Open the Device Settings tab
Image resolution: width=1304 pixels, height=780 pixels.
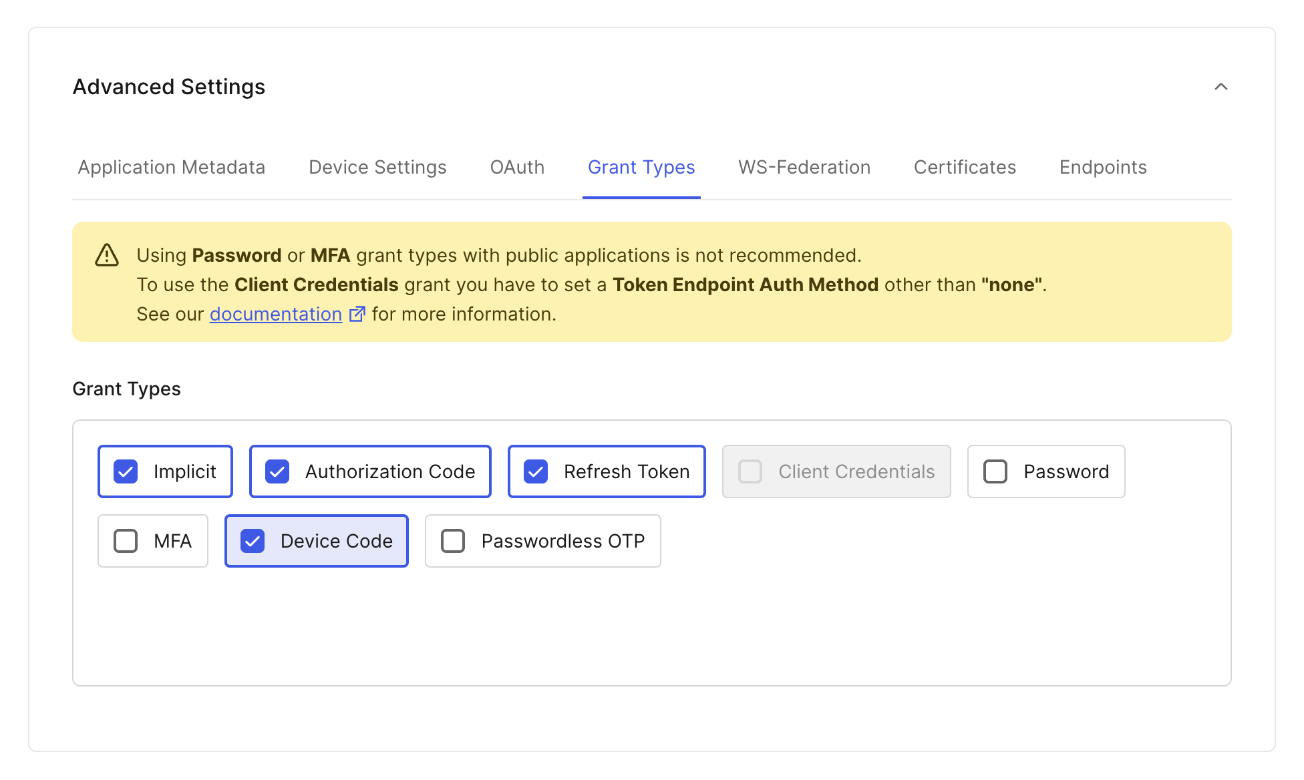click(x=377, y=167)
